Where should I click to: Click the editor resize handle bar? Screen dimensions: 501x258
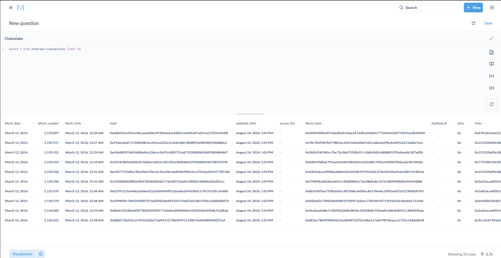click(x=250, y=114)
